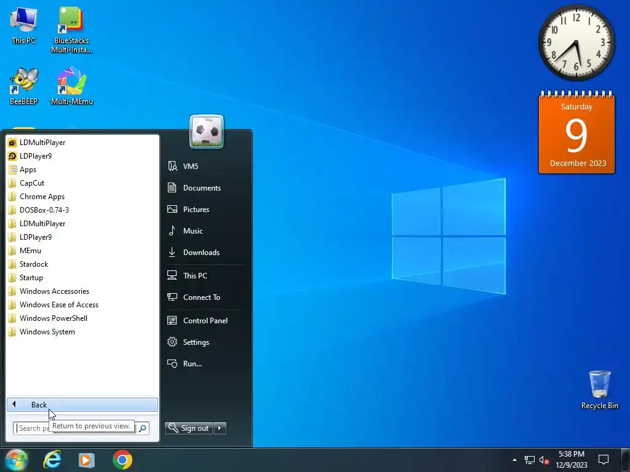Viewport: 630px width, 472px height.
Task: Open the Apps entry
Action: (x=82, y=170)
